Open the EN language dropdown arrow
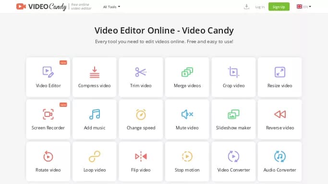Screen dimensions: 328x184 click(x=310, y=7)
